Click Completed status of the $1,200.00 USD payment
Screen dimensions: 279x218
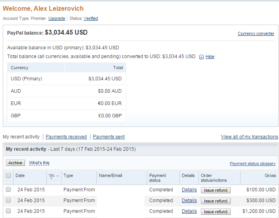tap(161, 211)
